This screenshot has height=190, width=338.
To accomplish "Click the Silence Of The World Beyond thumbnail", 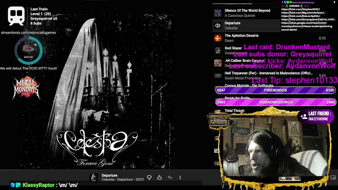I will click(x=218, y=13).
